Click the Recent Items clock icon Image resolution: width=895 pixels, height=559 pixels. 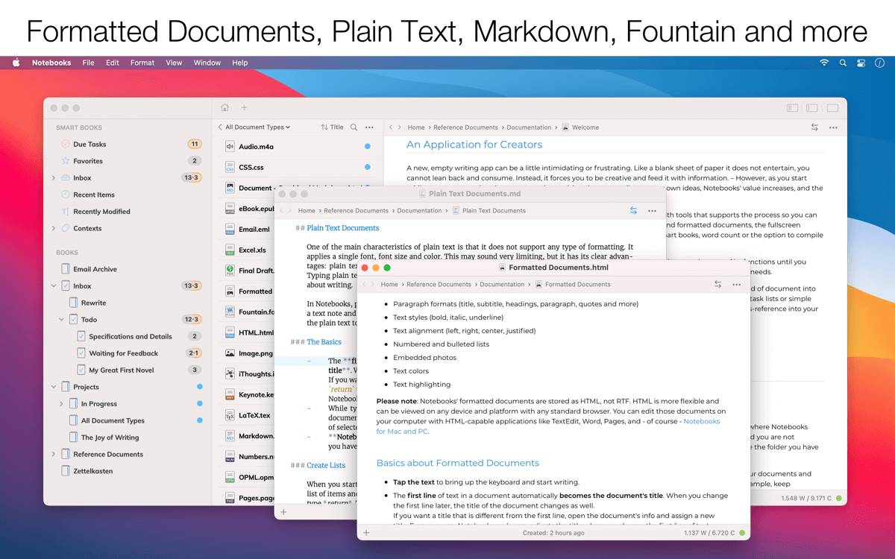click(x=66, y=195)
